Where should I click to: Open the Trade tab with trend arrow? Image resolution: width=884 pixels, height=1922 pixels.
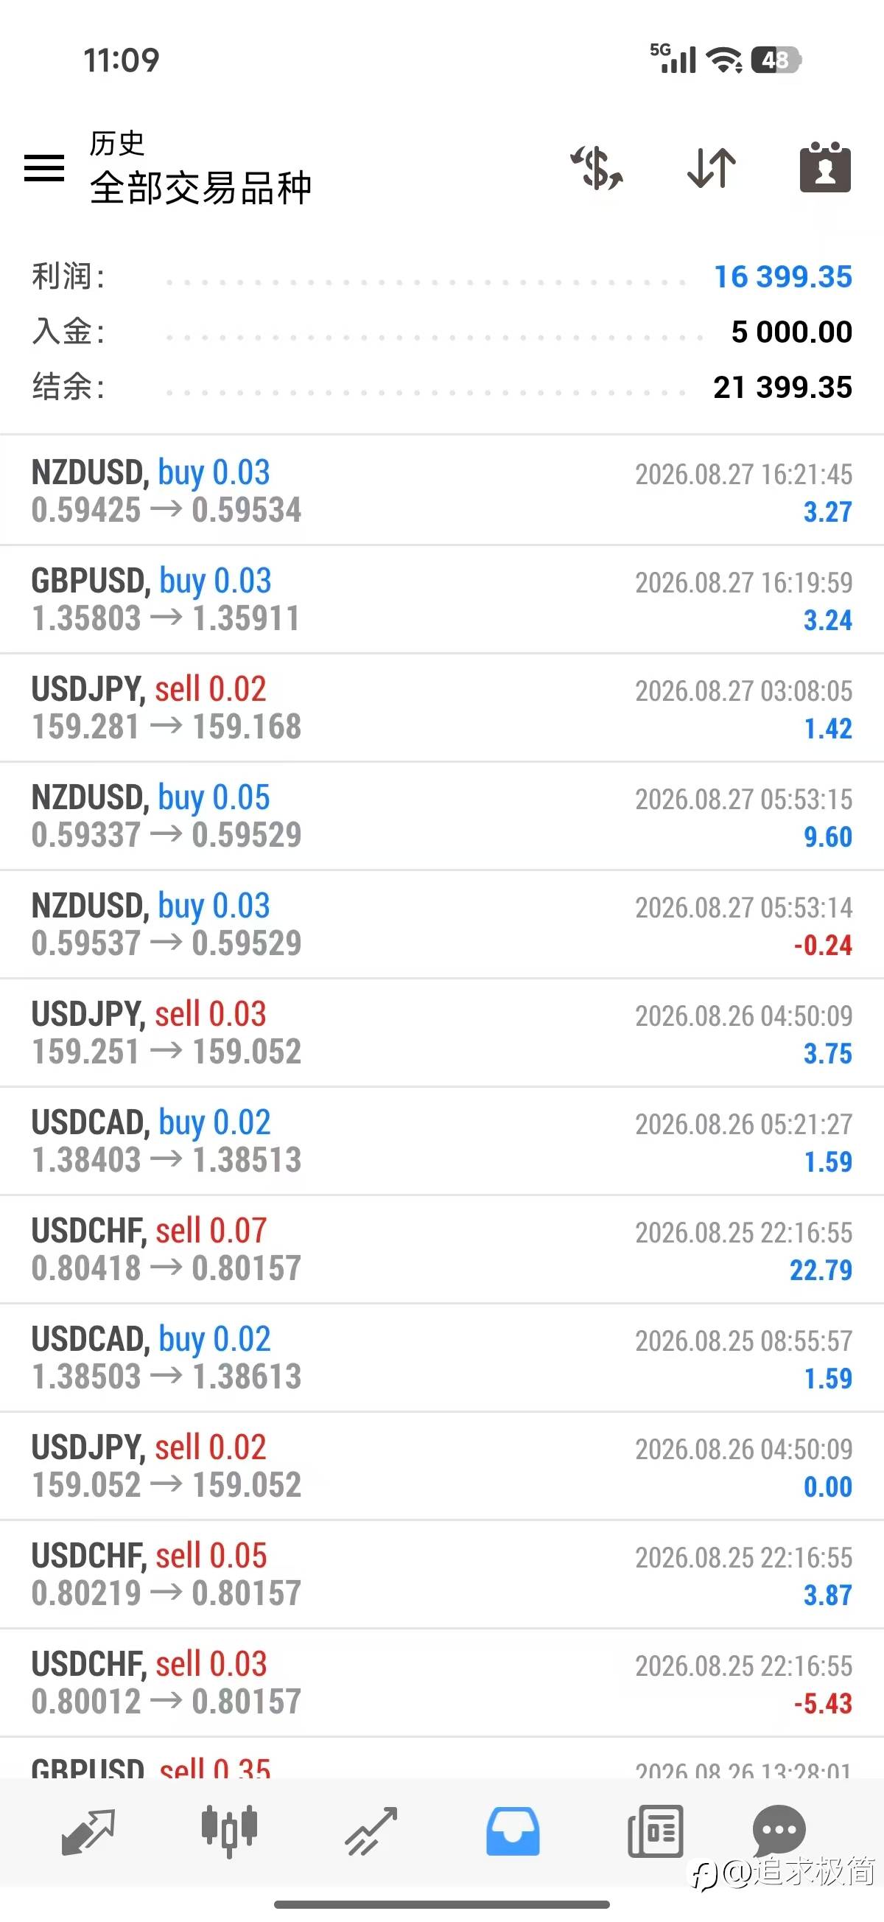pyautogui.click(x=371, y=1831)
